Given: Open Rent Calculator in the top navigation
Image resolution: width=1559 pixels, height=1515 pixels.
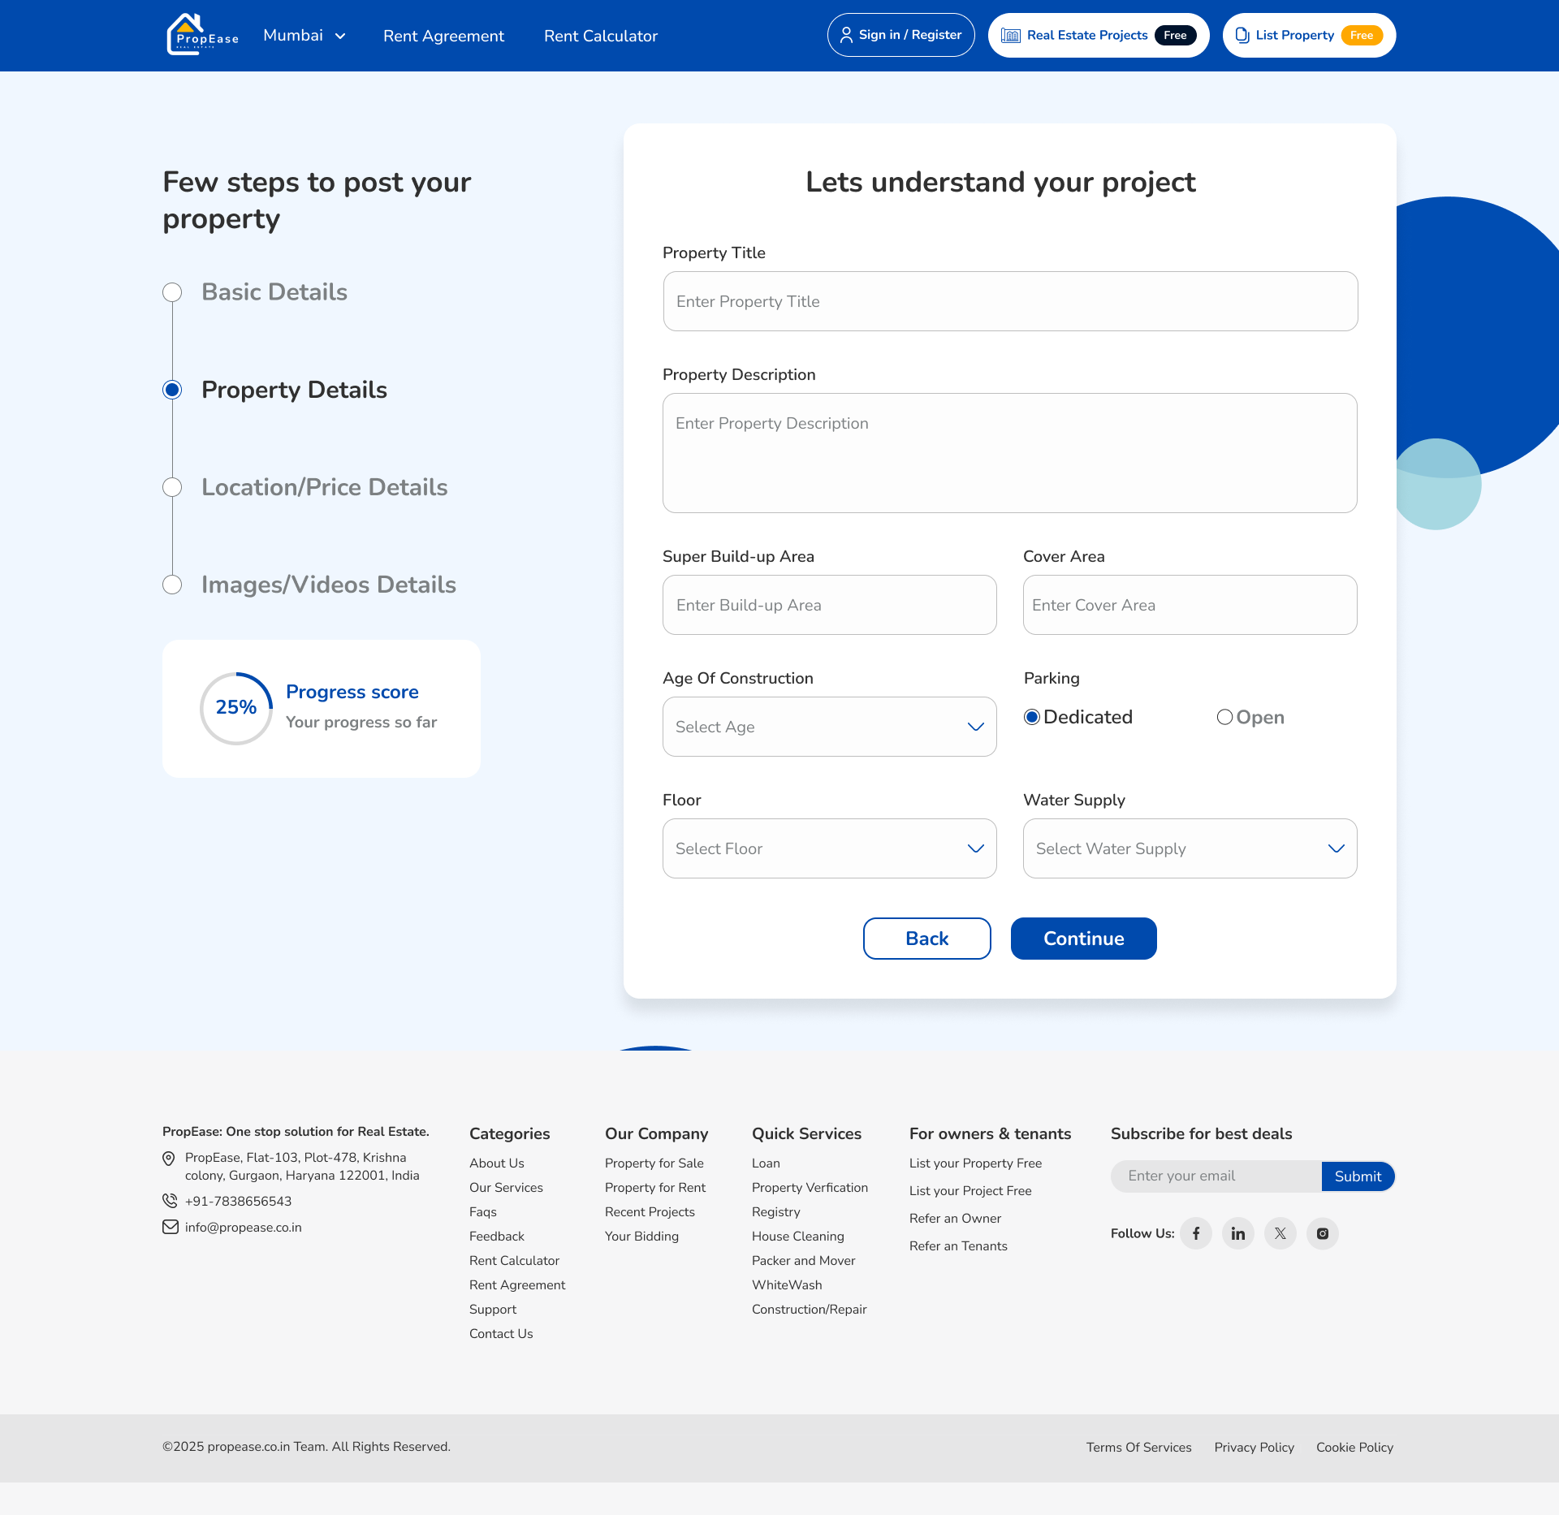Looking at the screenshot, I should 601,36.
